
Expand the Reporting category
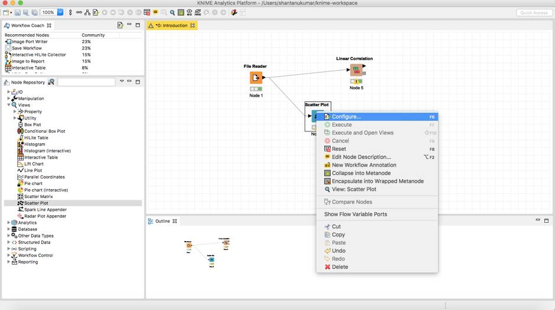pos(8,262)
